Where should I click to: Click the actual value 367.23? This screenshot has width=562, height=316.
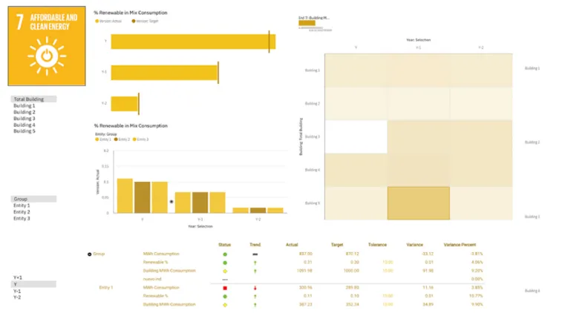coord(306,305)
